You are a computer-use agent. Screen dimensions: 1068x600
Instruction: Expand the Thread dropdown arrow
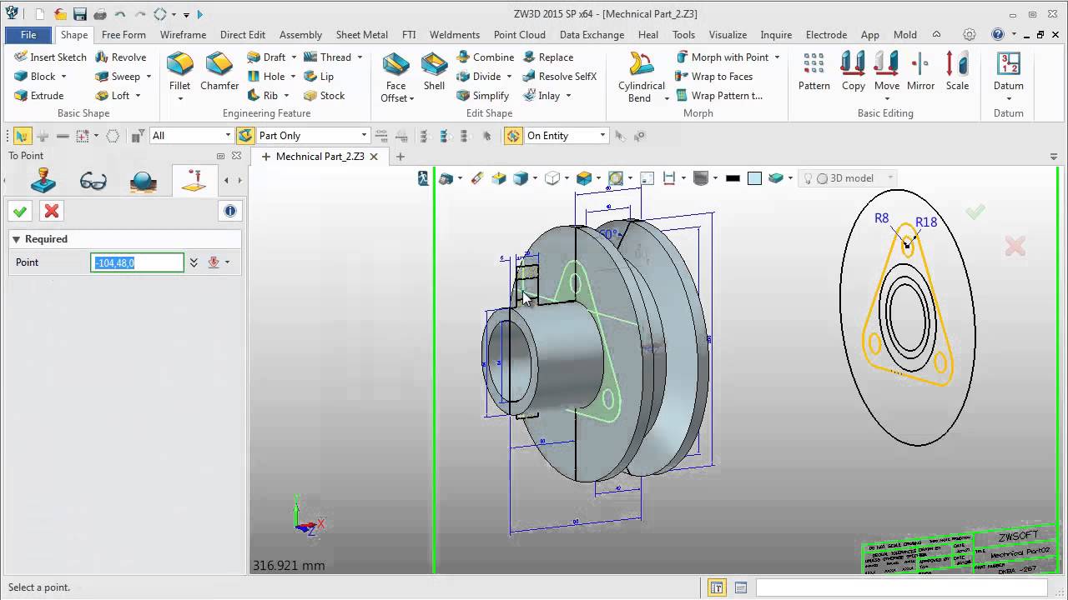click(x=360, y=57)
